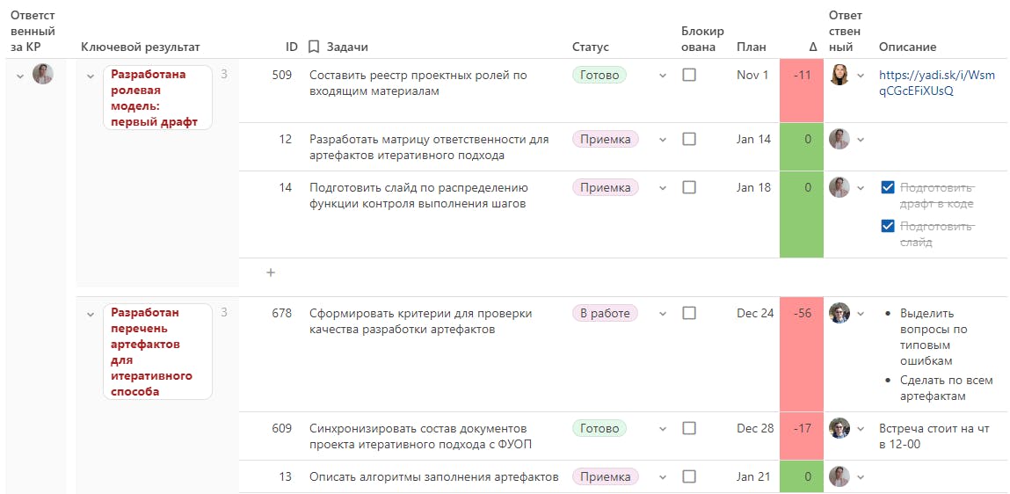Click the key result owner avatar in first column
Screen dimensions: 1010x494
tap(42, 75)
